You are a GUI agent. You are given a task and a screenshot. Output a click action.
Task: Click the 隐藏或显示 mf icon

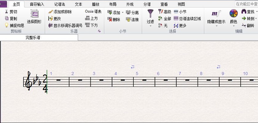[x=216, y=14]
